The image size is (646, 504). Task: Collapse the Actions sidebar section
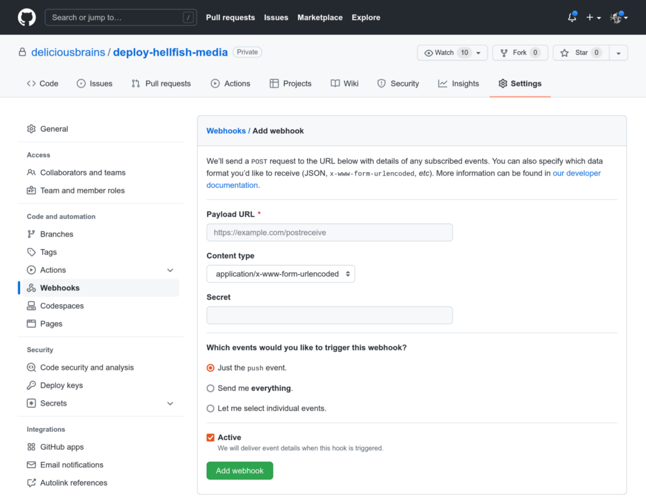(x=170, y=269)
